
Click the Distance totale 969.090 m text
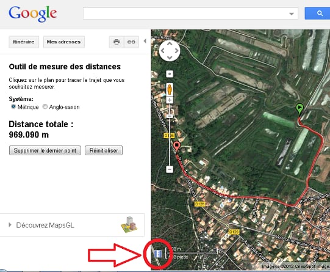[41, 129]
